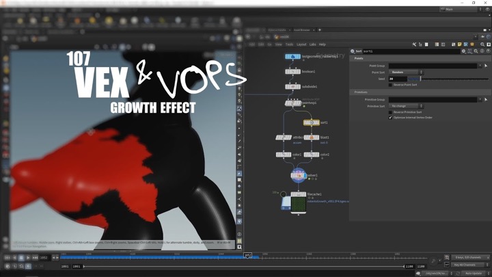Toggle the real time playback clock button

(28, 266)
